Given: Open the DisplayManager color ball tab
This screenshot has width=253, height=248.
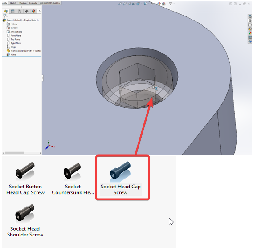Looking at the screenshot, I should point(33,11).
